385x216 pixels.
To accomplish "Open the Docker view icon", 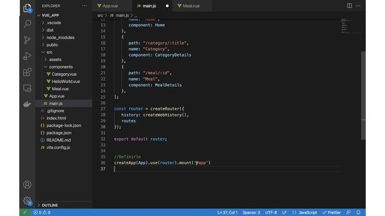I will pos(27,104).
